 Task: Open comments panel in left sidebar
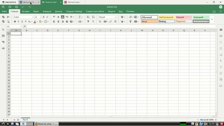click(x=3, y=36)
